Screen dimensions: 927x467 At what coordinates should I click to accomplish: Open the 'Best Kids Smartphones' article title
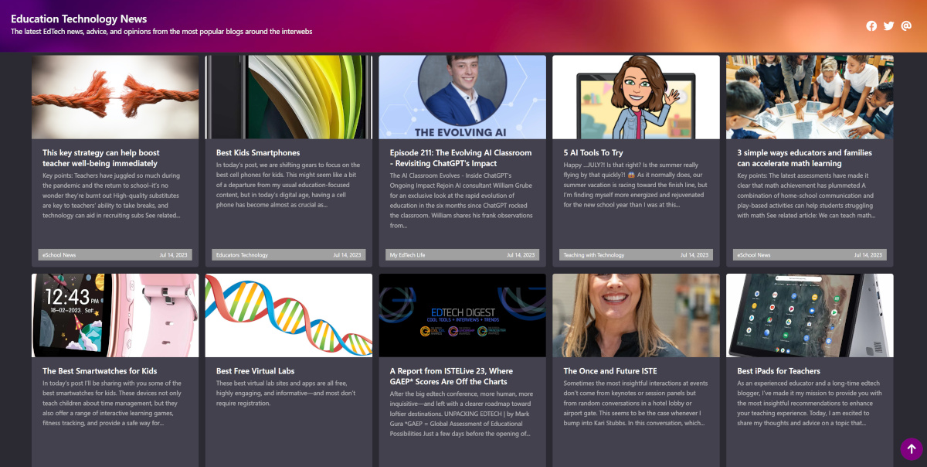coord(258,152)
